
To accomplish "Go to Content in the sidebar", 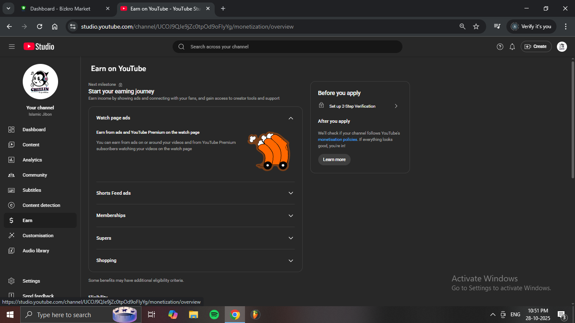I will (x=31, y=145).
